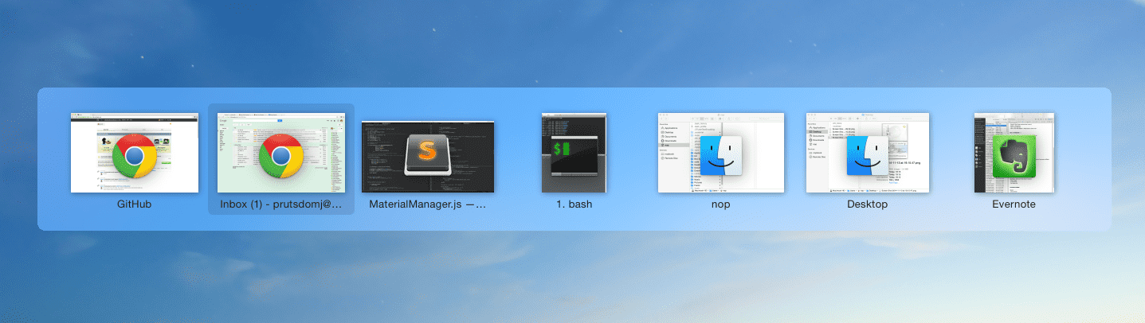
Task: Select the Sublime Text icon on MaterialManager.js
Action: pyautogui.click(x=427, y=155)
